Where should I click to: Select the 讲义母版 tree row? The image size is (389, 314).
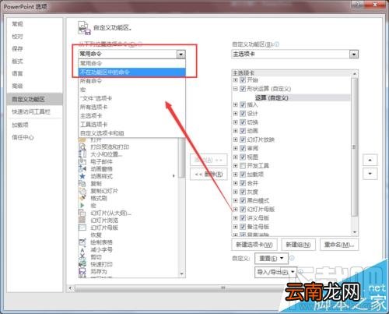258,218
